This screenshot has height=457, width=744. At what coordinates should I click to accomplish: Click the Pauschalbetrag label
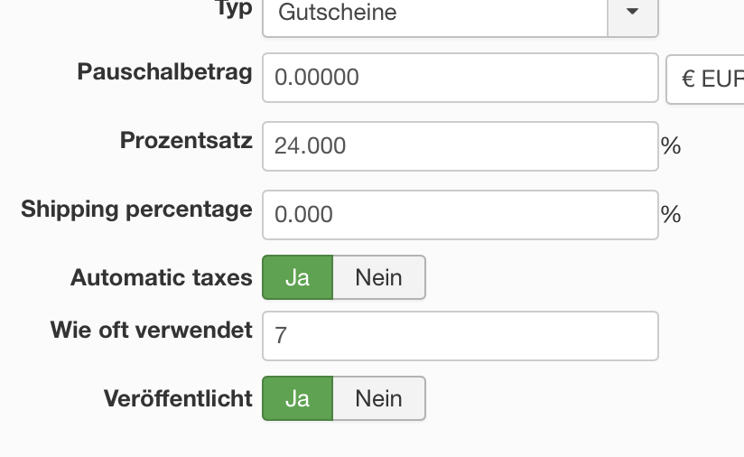164,72
